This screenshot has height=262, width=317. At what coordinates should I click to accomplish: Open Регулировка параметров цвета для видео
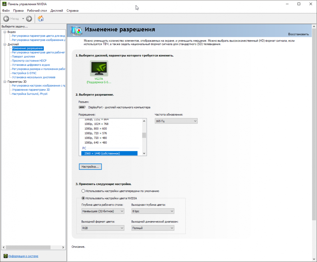[39, 36]
